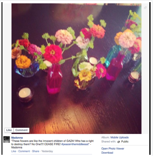The image size is (153, 156).
Task: Share this photo post
Action: point(36,151)
